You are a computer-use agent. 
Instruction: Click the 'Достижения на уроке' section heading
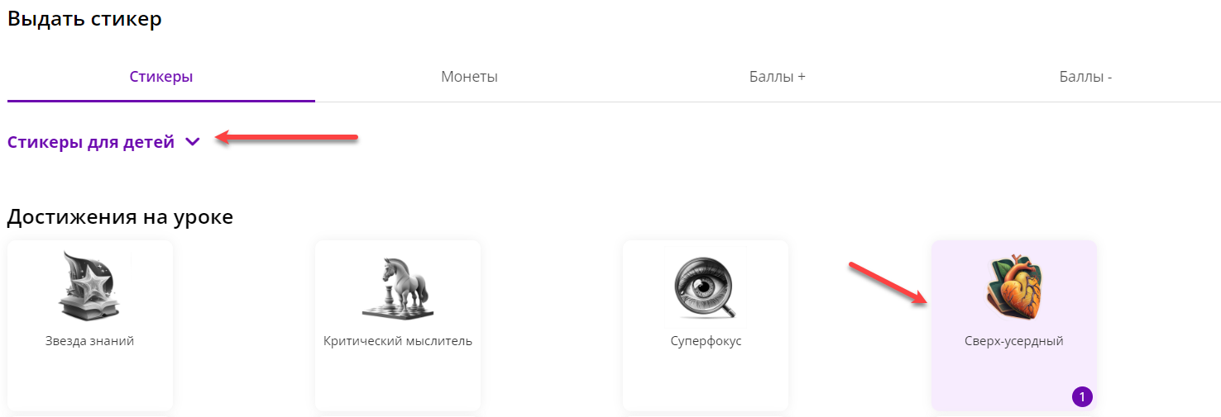coord(120,217)
